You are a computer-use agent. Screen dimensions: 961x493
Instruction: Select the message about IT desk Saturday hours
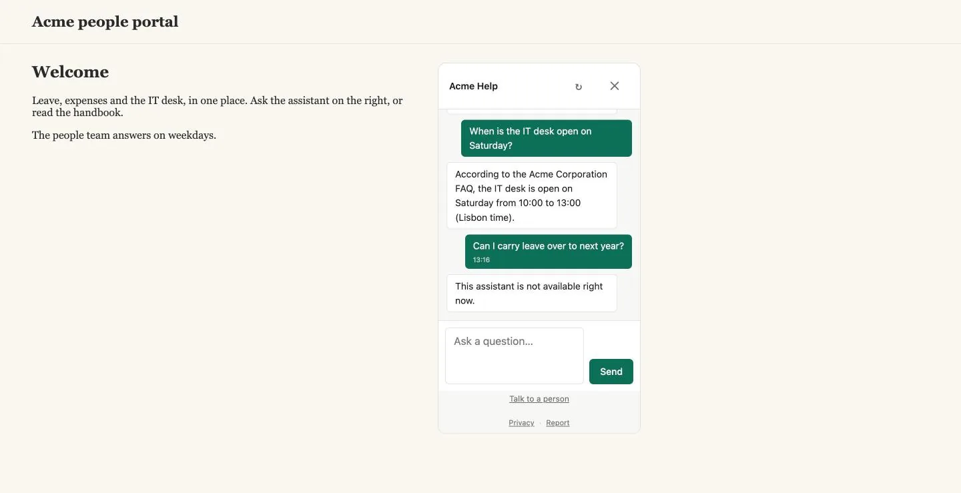547,138
